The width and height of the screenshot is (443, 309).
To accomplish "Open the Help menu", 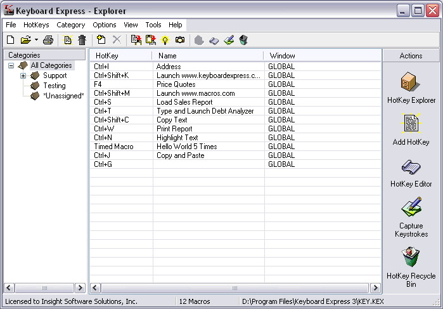I will pos(175,25).
